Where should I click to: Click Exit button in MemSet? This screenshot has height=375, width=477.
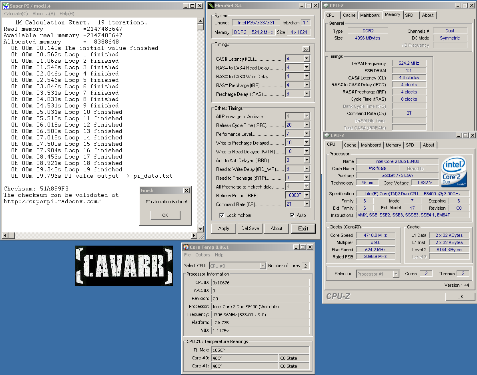303,228
